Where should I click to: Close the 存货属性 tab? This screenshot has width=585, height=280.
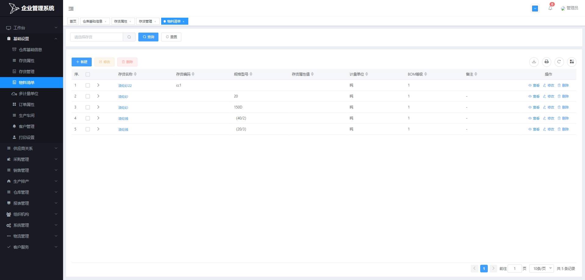pos(130,22)
